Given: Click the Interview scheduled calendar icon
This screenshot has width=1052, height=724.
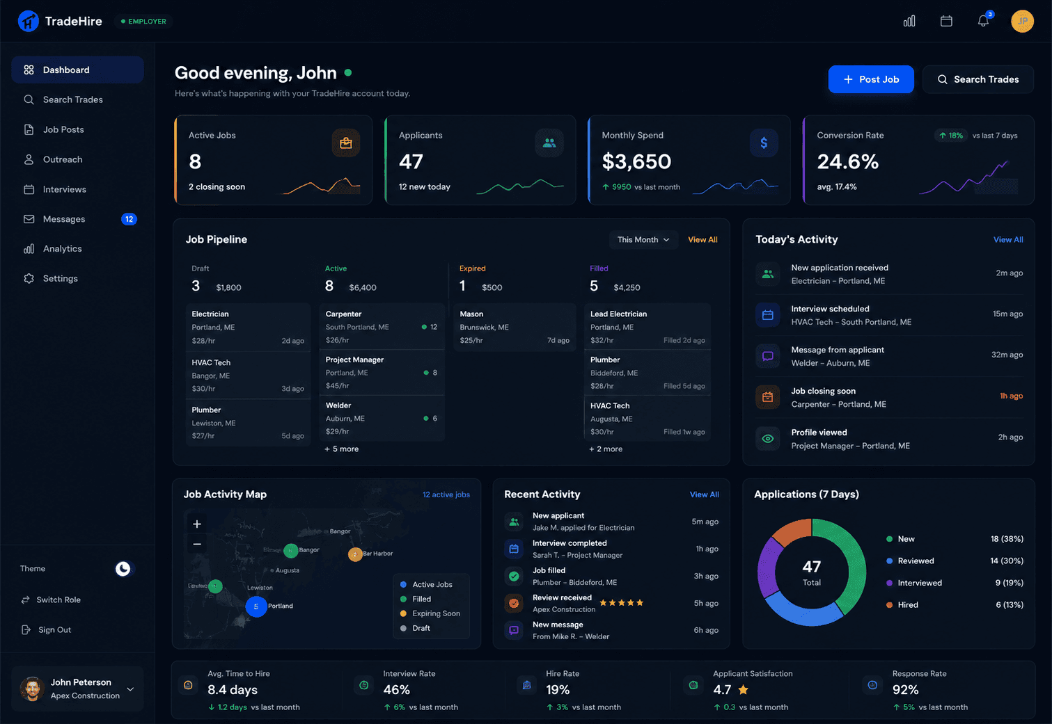Looking at the screenshot, I should coord(768,315).
